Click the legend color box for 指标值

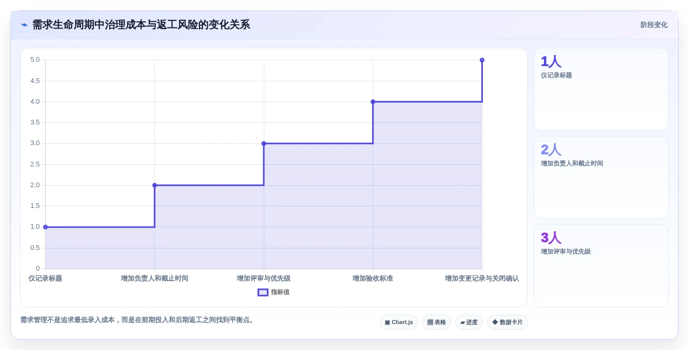pos(263,292)
